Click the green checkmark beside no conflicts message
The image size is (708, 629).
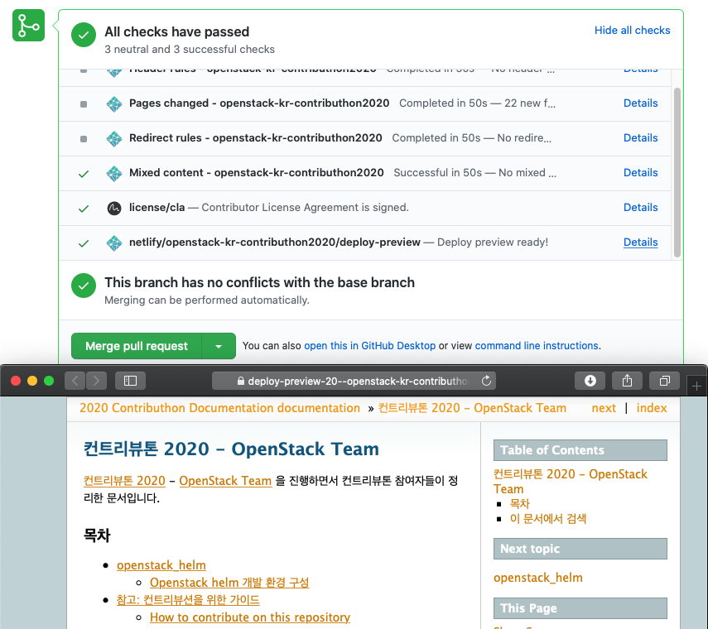84,286
